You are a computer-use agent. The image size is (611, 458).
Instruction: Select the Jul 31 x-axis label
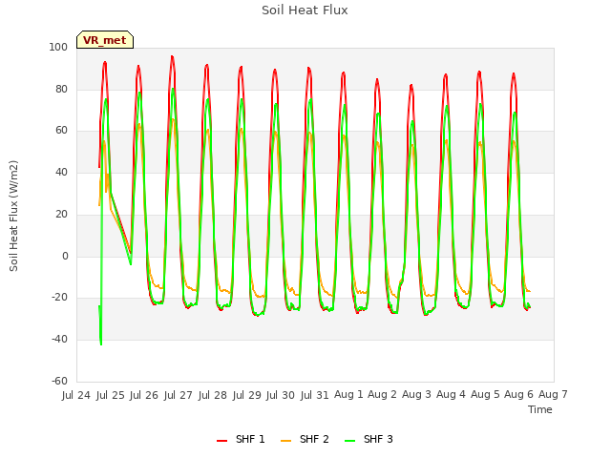click(x=315, y=395)
